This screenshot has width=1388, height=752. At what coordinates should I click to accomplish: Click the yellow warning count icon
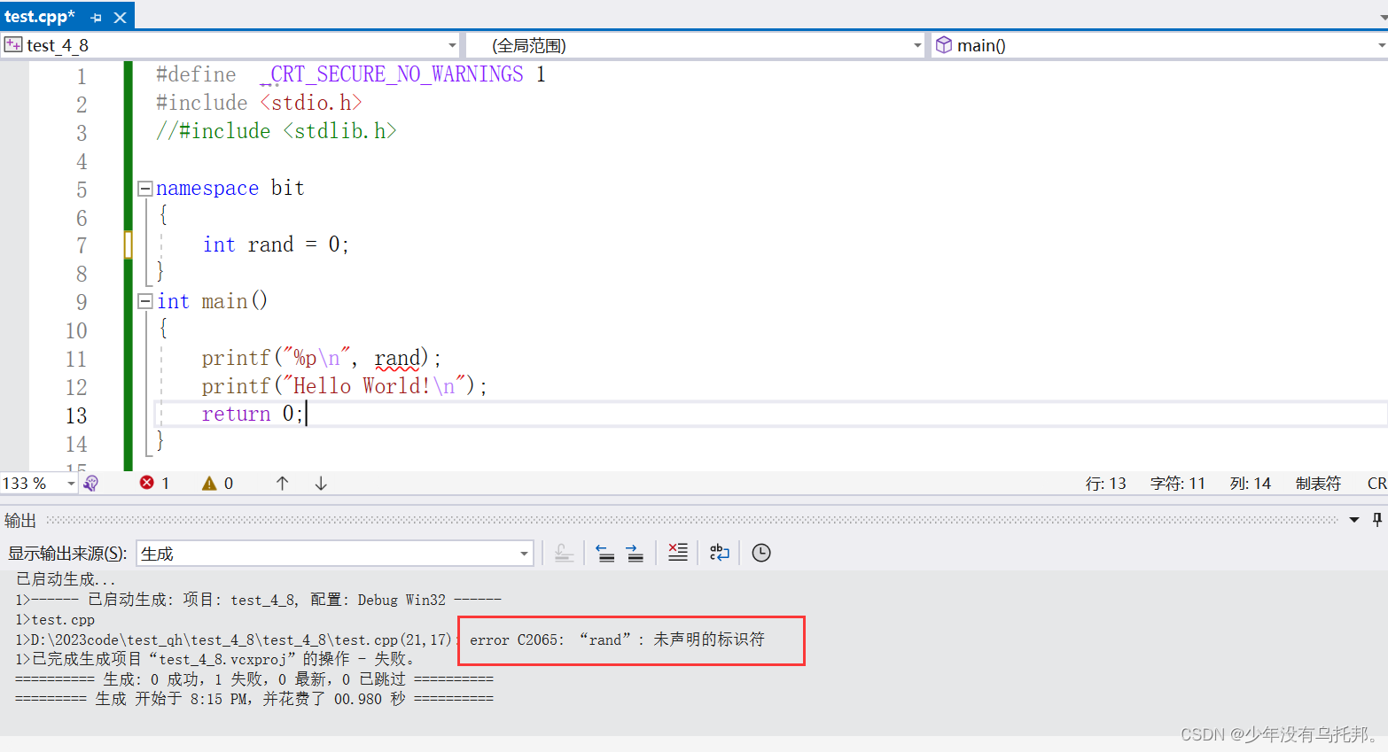209,483
